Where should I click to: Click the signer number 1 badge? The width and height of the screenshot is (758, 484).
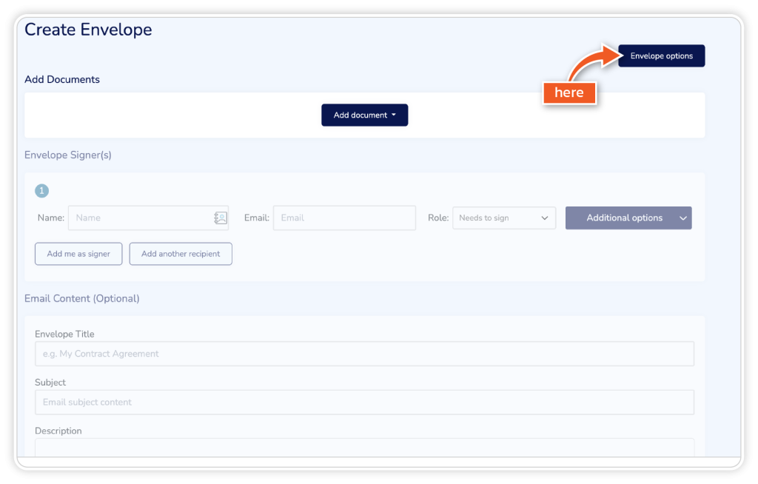coord(41,191)
